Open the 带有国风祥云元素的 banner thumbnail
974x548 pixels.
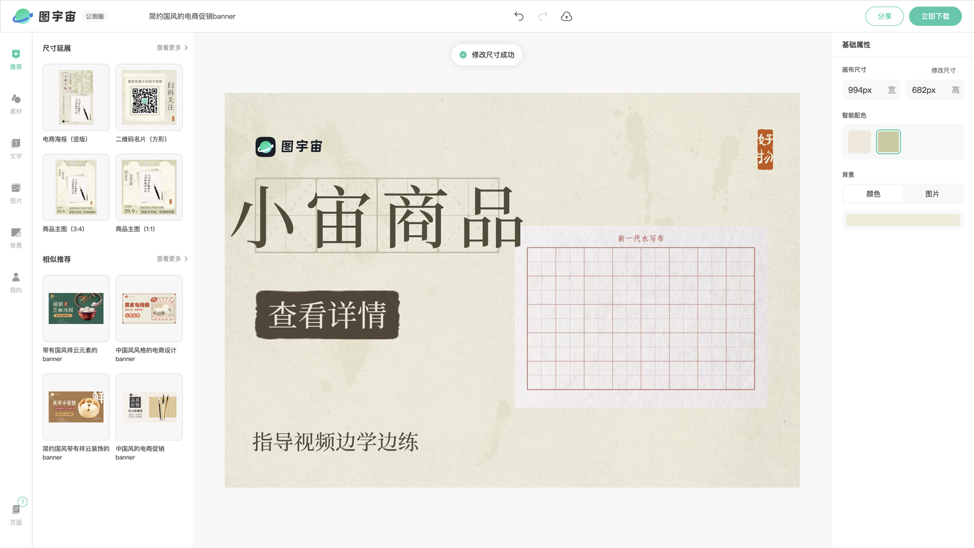76,308
